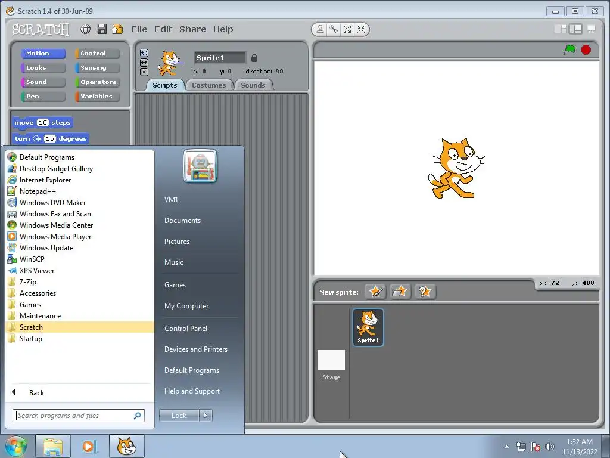610x458 pixels.
Task: Open Devices and Printers
Action: (x=195, y=349)
